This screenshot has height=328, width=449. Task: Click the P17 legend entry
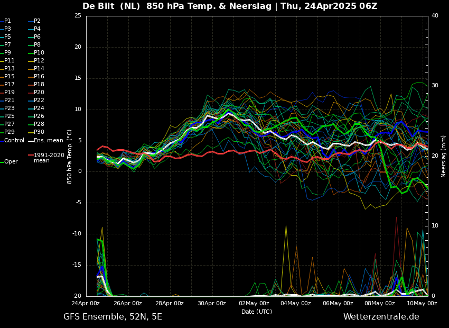[7, 84]
